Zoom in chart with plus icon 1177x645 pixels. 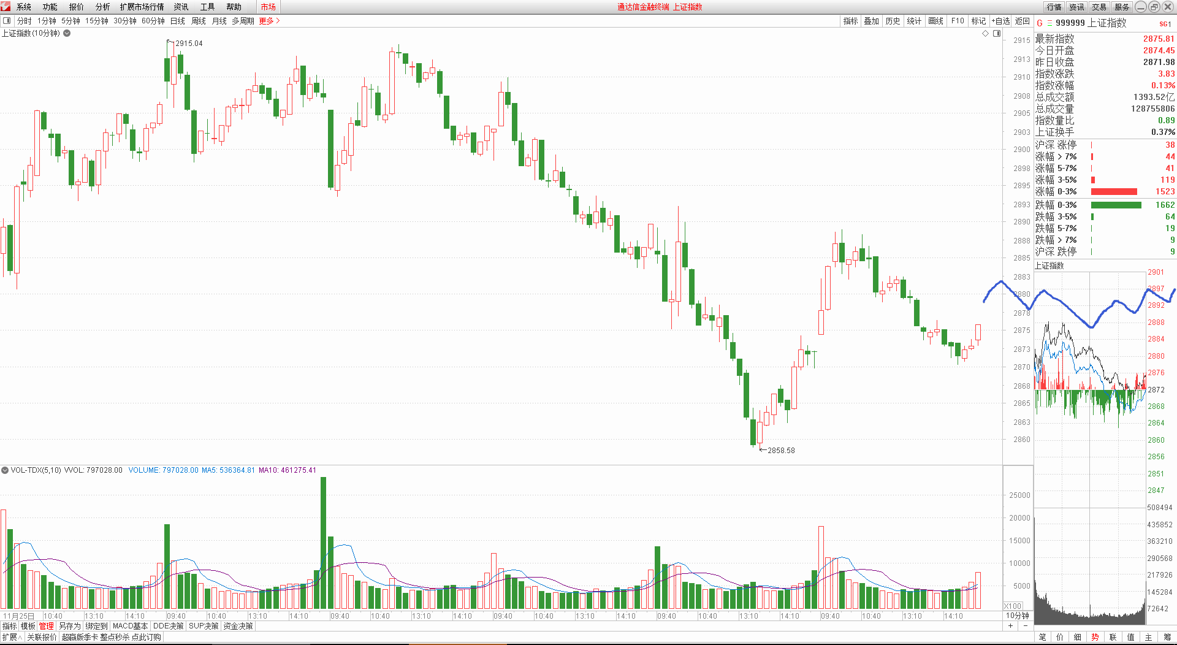1011,626
